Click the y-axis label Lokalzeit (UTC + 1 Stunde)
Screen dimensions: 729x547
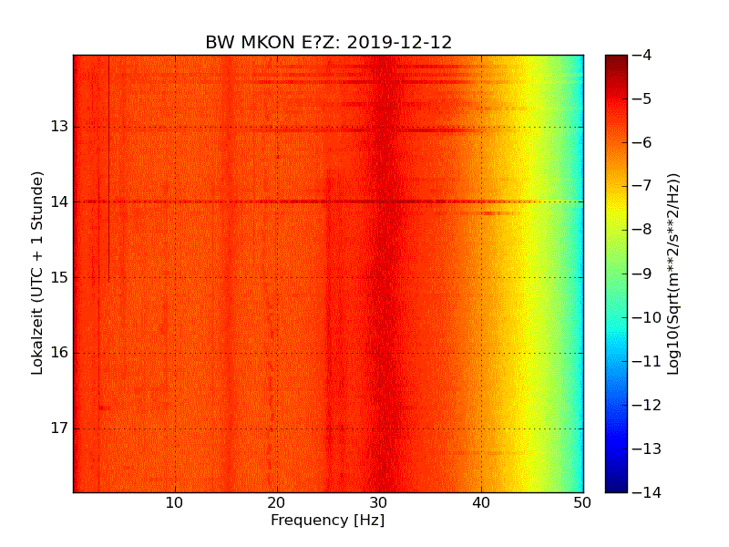37,273
